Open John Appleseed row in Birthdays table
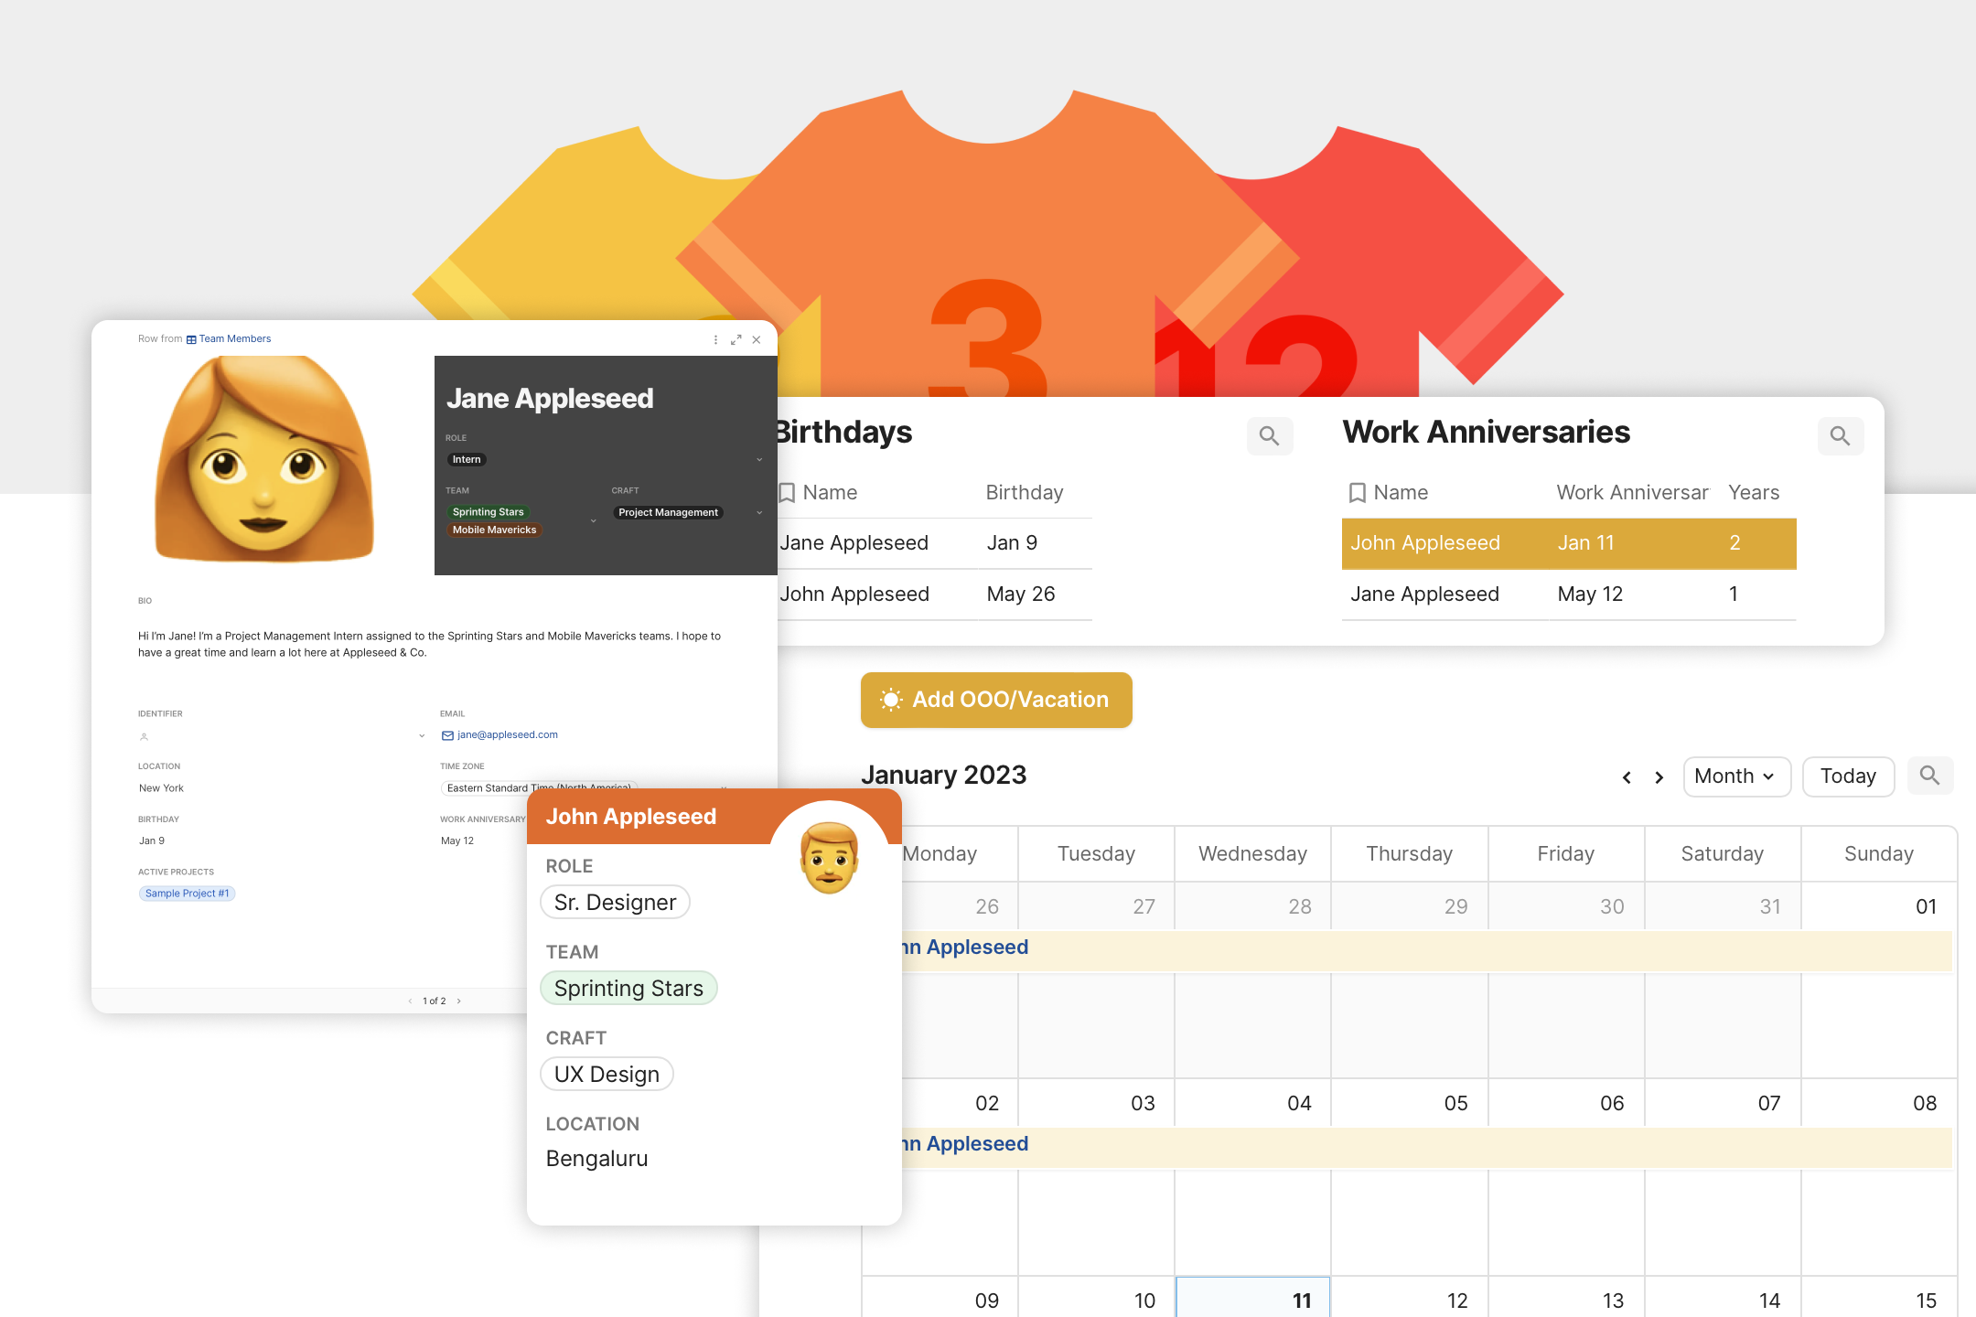Viewport: 1976px width, 1317px height. [935, 594]
